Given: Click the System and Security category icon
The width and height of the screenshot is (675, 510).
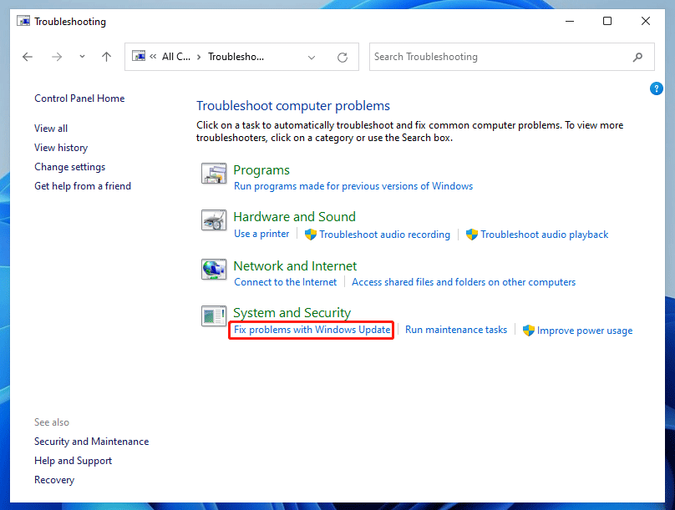Looking at the screenshot, I should point(214,316).
